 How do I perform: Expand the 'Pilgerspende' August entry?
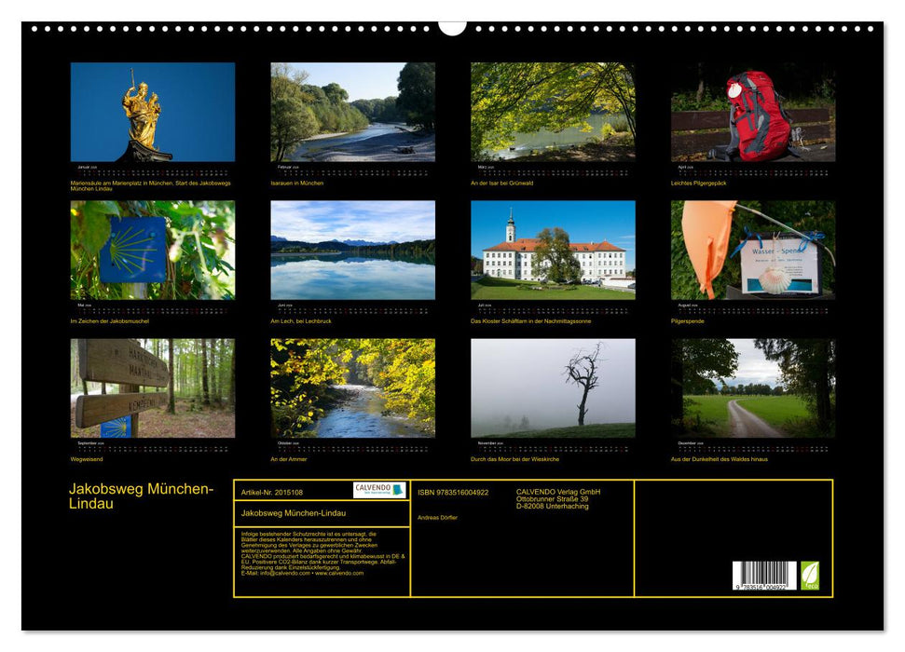tap(690, 319)
